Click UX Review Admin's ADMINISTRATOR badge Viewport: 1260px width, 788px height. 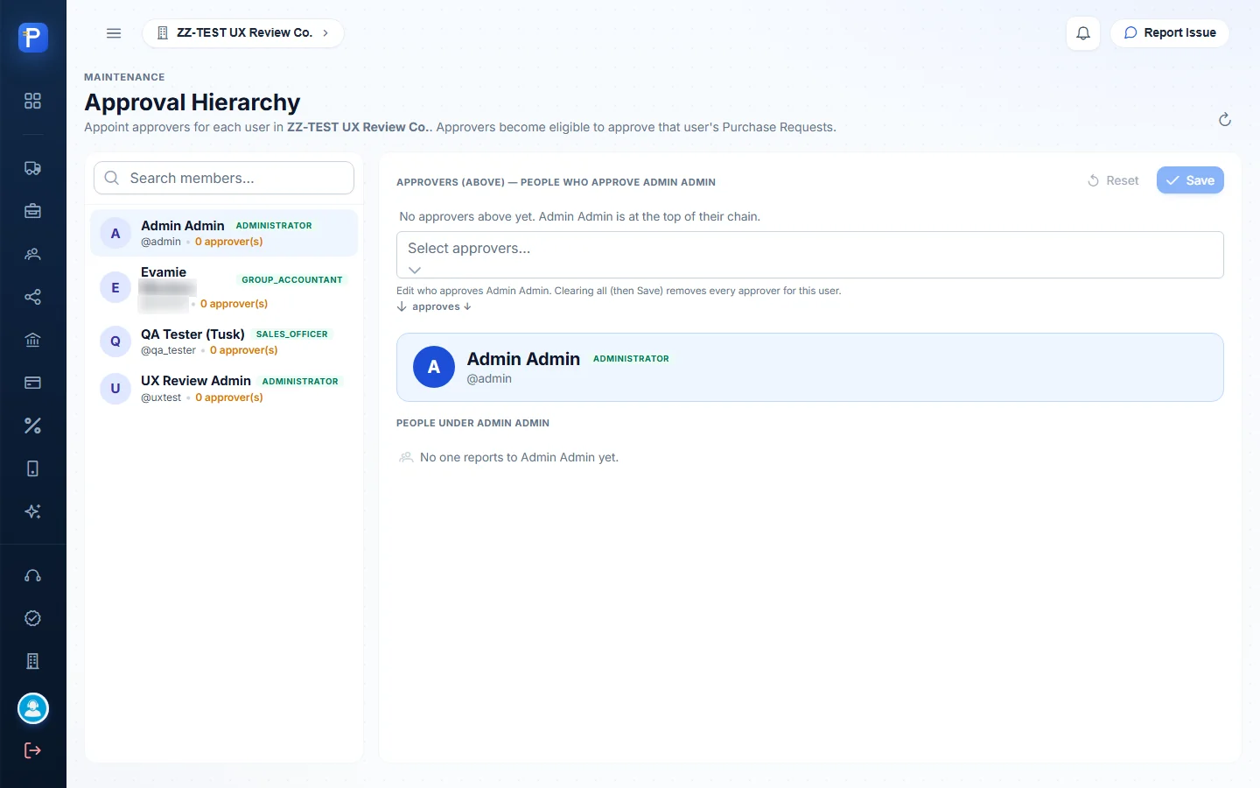(300, 382)
